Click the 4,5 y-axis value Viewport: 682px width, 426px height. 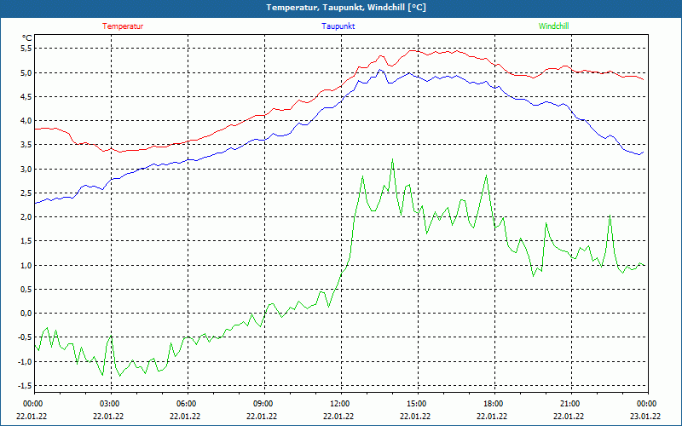(x=26, y=96)
